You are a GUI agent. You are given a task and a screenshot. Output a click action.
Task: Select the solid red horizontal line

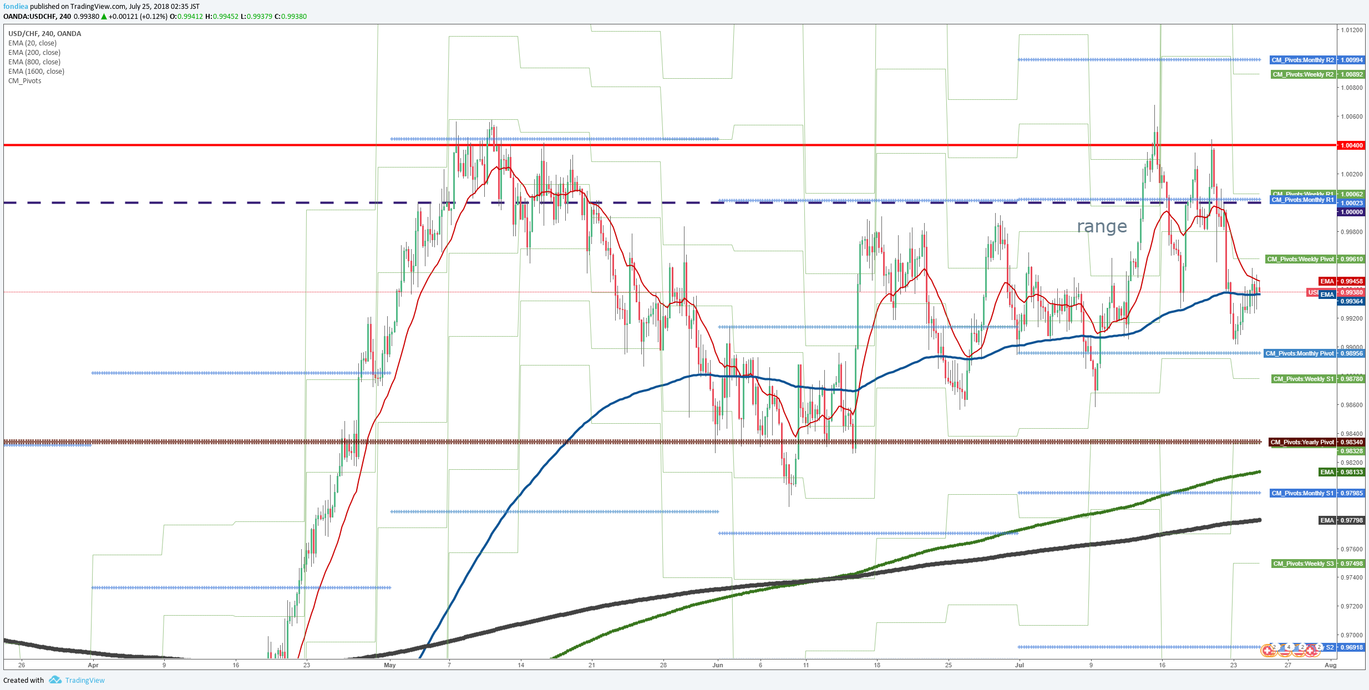[x=670, y=145]
